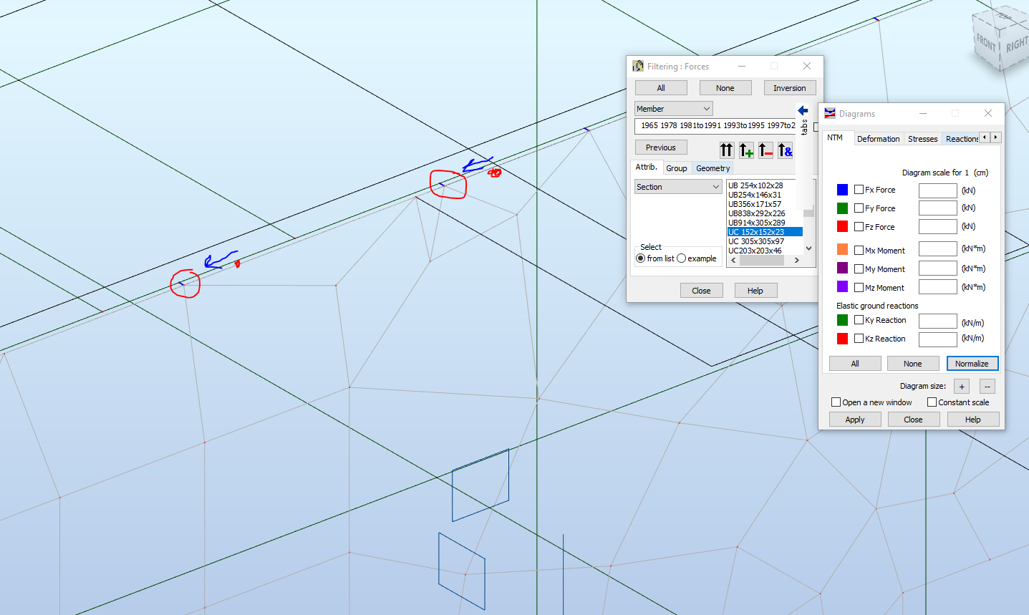Click the right arrow to scroll Diagrams tabs
This screenshot has width=1029, height=615.
[x=994, y=137]
